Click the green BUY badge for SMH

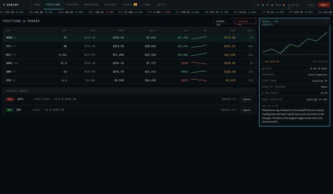10,110
